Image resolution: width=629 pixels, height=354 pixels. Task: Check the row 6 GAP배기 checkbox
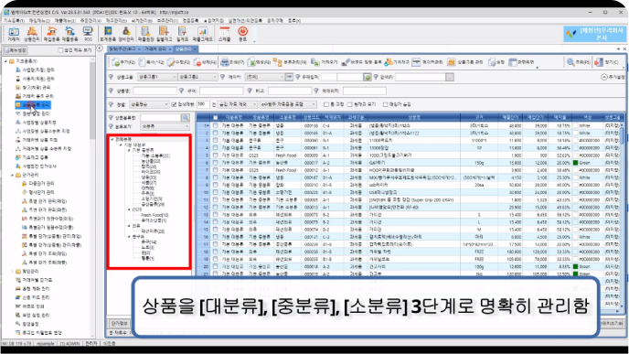coord(215,163)
